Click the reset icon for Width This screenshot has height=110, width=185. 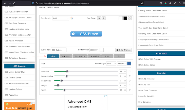click(130, 90)
